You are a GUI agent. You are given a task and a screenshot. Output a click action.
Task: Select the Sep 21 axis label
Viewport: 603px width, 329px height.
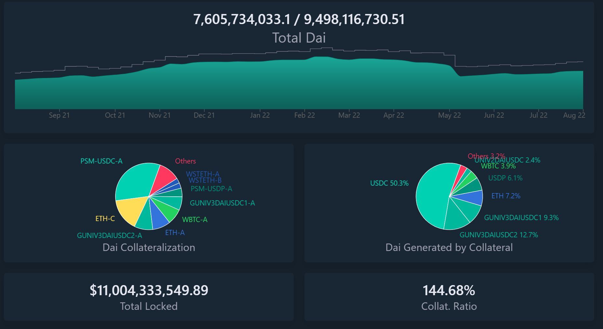[x=59, y=115]
